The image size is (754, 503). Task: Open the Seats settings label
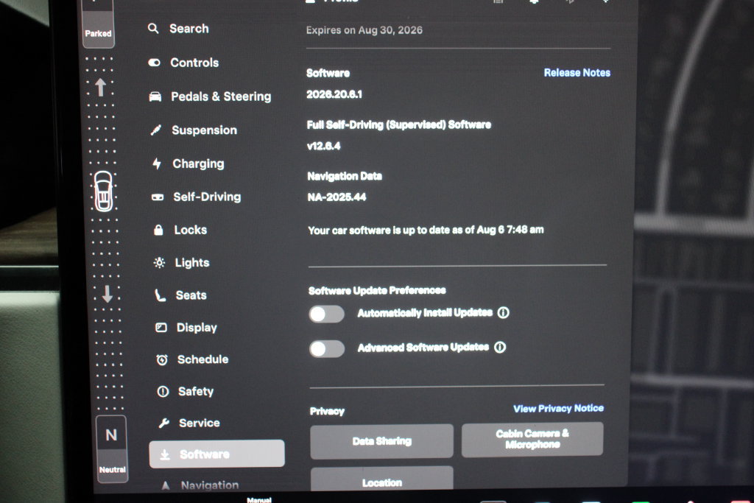click(191, 295)
